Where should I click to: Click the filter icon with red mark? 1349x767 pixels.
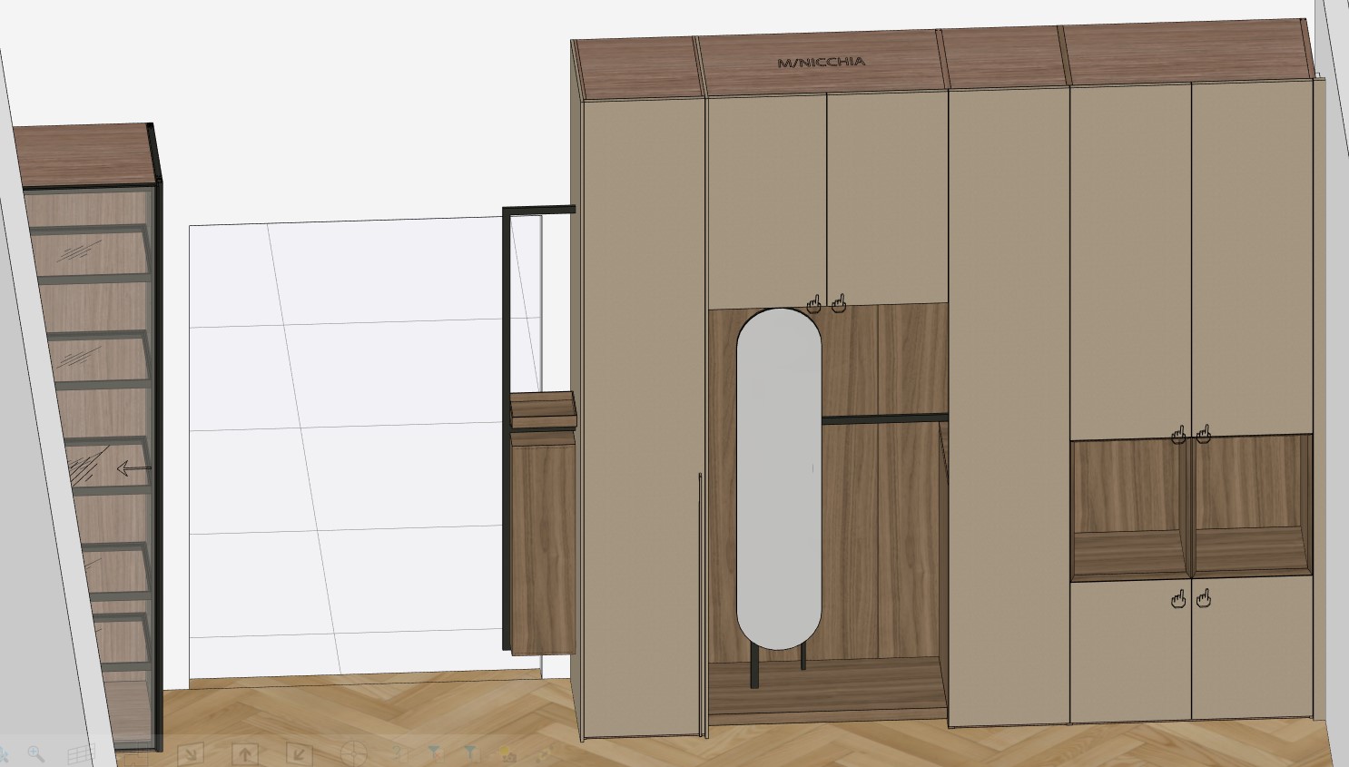point(434,752)
